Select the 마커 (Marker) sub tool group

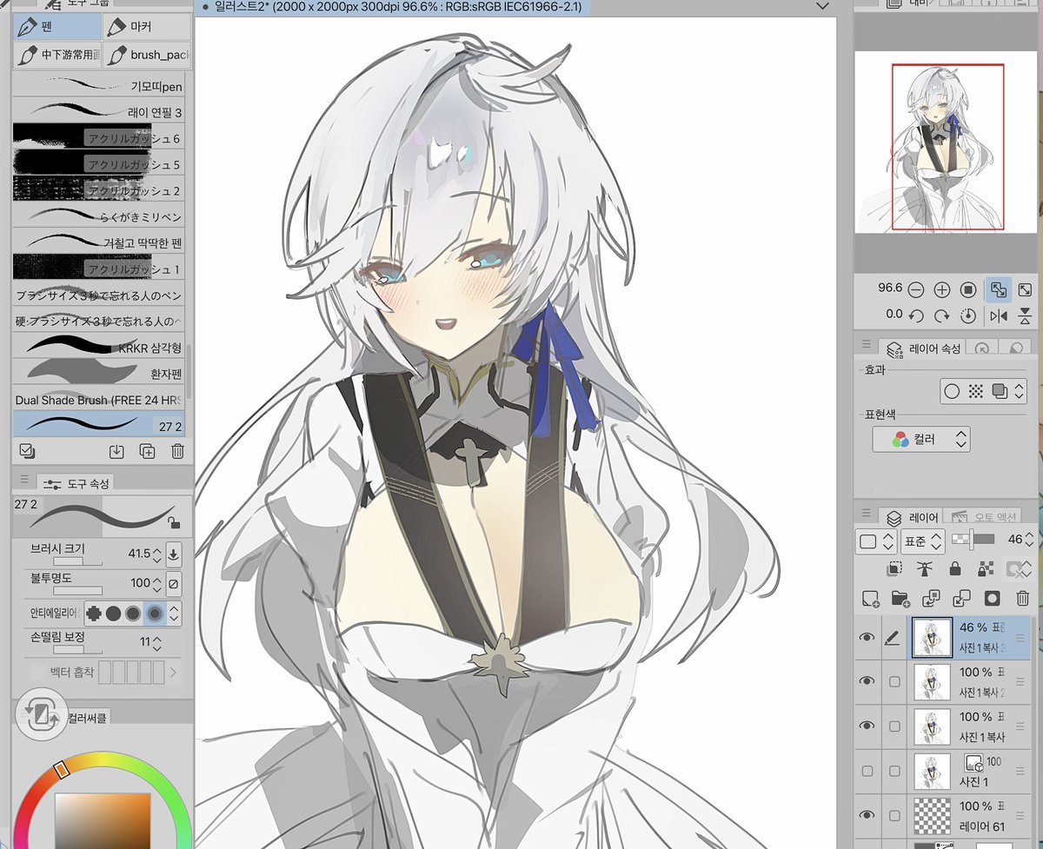pos(146,26)
